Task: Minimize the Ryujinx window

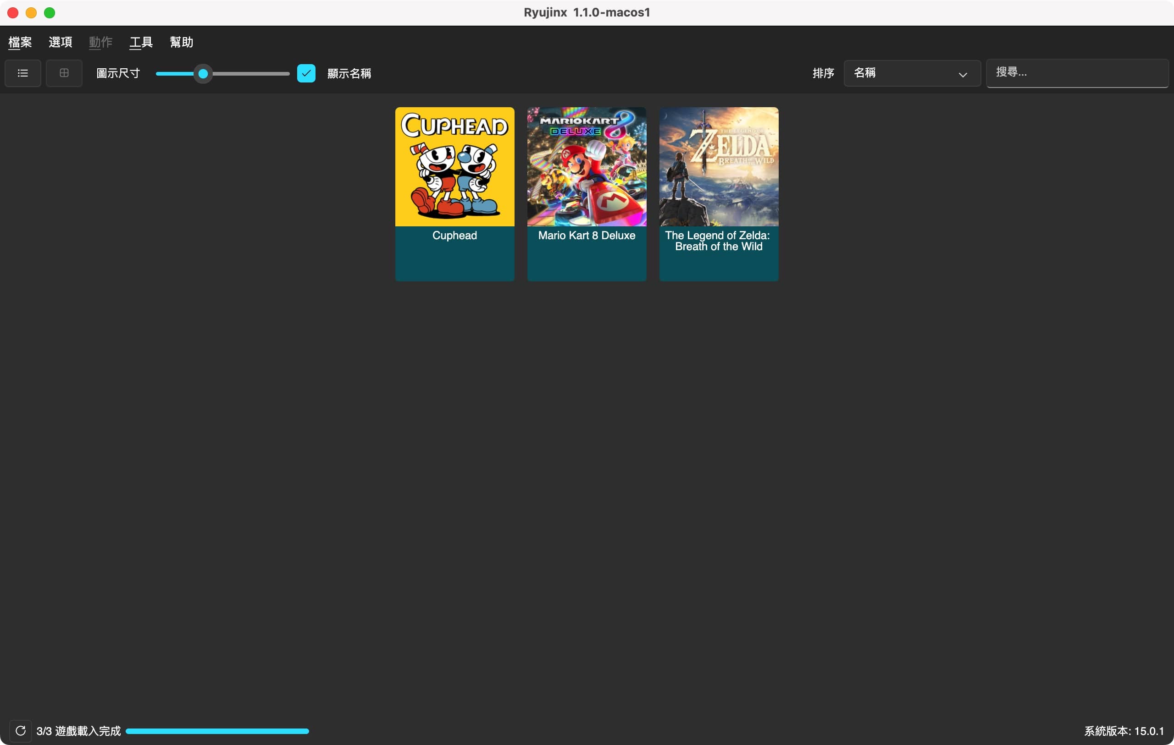Action: click(31, 13)
